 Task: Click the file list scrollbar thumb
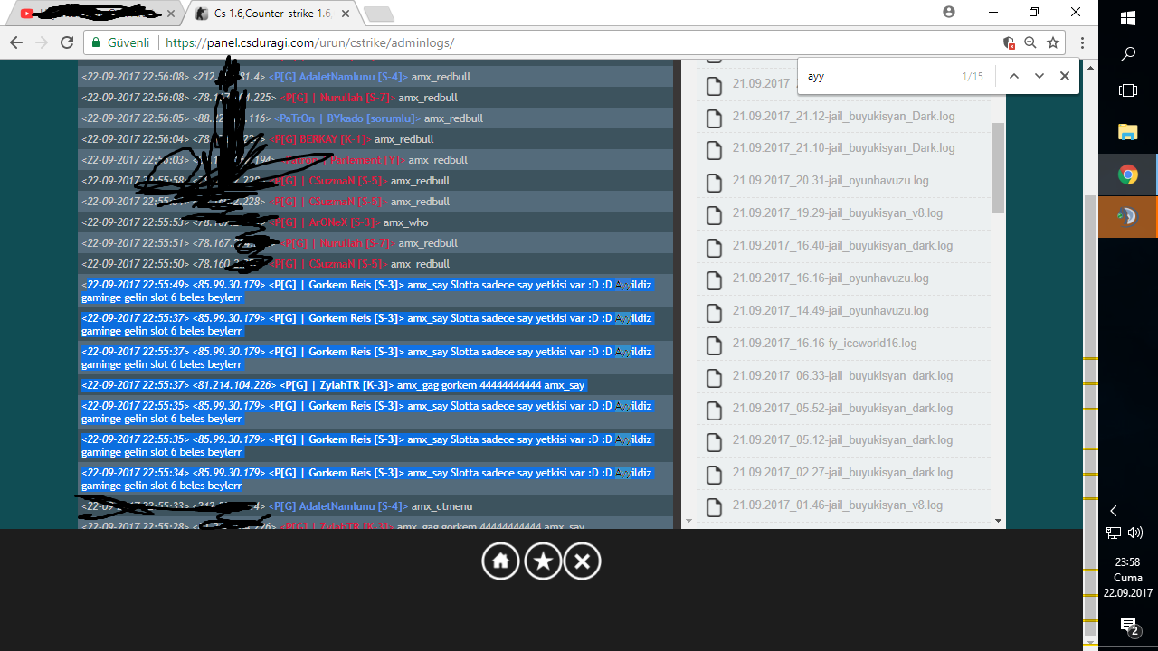pyautogui.click(x=999, y=168)
